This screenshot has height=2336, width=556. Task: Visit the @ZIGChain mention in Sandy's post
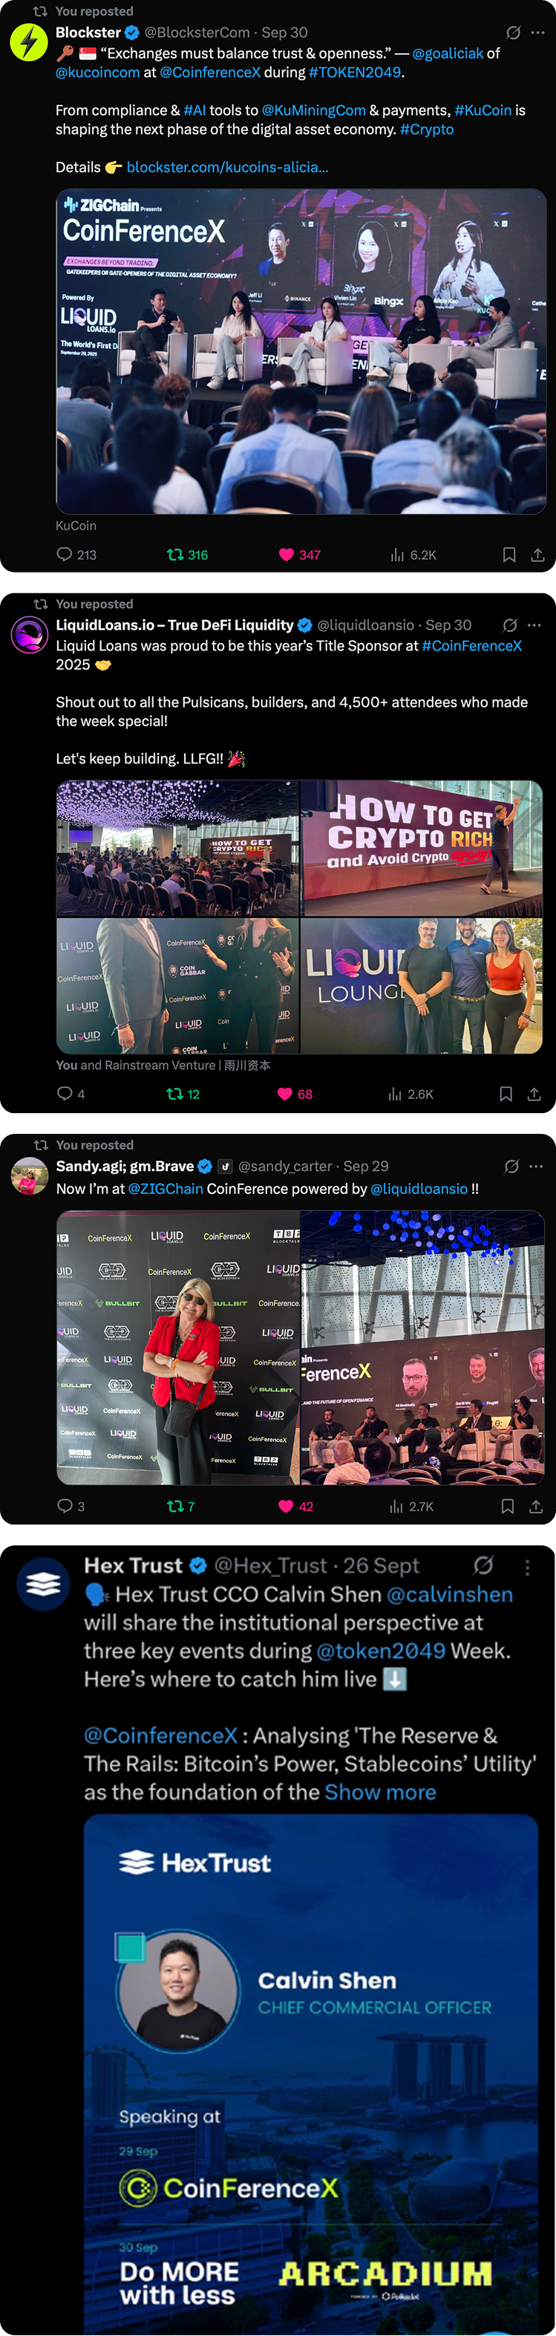pyautogui.click(x=165, y=1188)
